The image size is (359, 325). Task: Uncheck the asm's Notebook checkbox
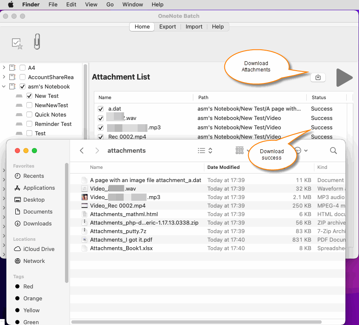point(23,86)
